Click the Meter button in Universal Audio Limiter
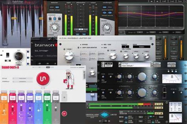Viewport: 187px width, 124px height. 121,117
